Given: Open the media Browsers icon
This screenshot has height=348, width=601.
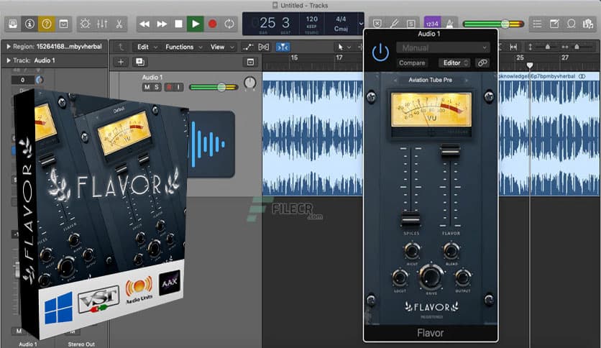Looking at the screenshot, I should [x=588, y=24].
